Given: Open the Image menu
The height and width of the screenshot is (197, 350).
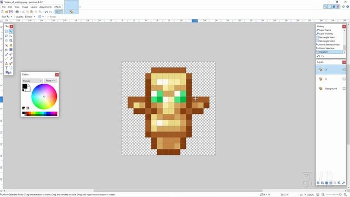Looking at the screenshot, I should click(x=25, y=7).
